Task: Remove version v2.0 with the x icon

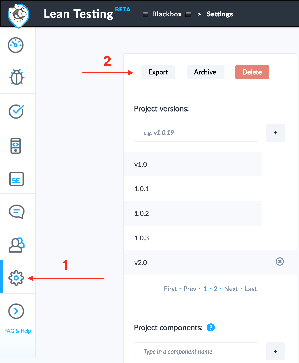Action: tap(280, 261)
